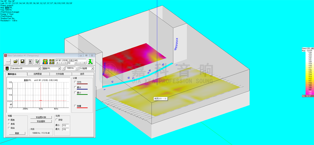Click the 最小 scale value field
314x145 pixels.
coord(65,126)
